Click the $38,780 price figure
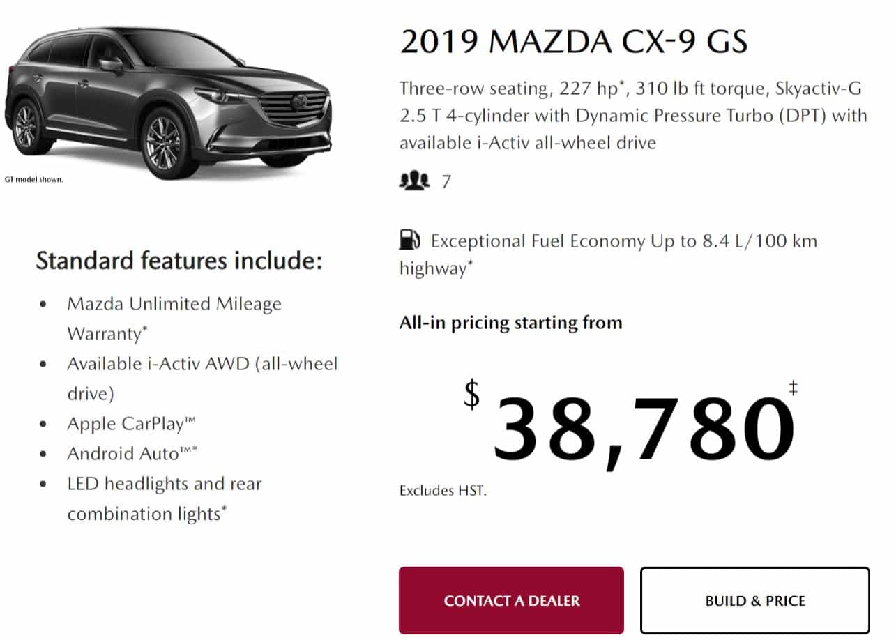The height and width of the screenshot is (640, 896). [x=643, y=427]
